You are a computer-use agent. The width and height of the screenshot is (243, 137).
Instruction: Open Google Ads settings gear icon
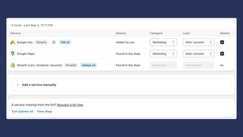tap(54, 42)
